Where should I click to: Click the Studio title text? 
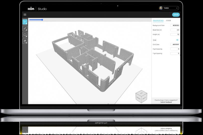pyautogui.click(x=42, y=9)
